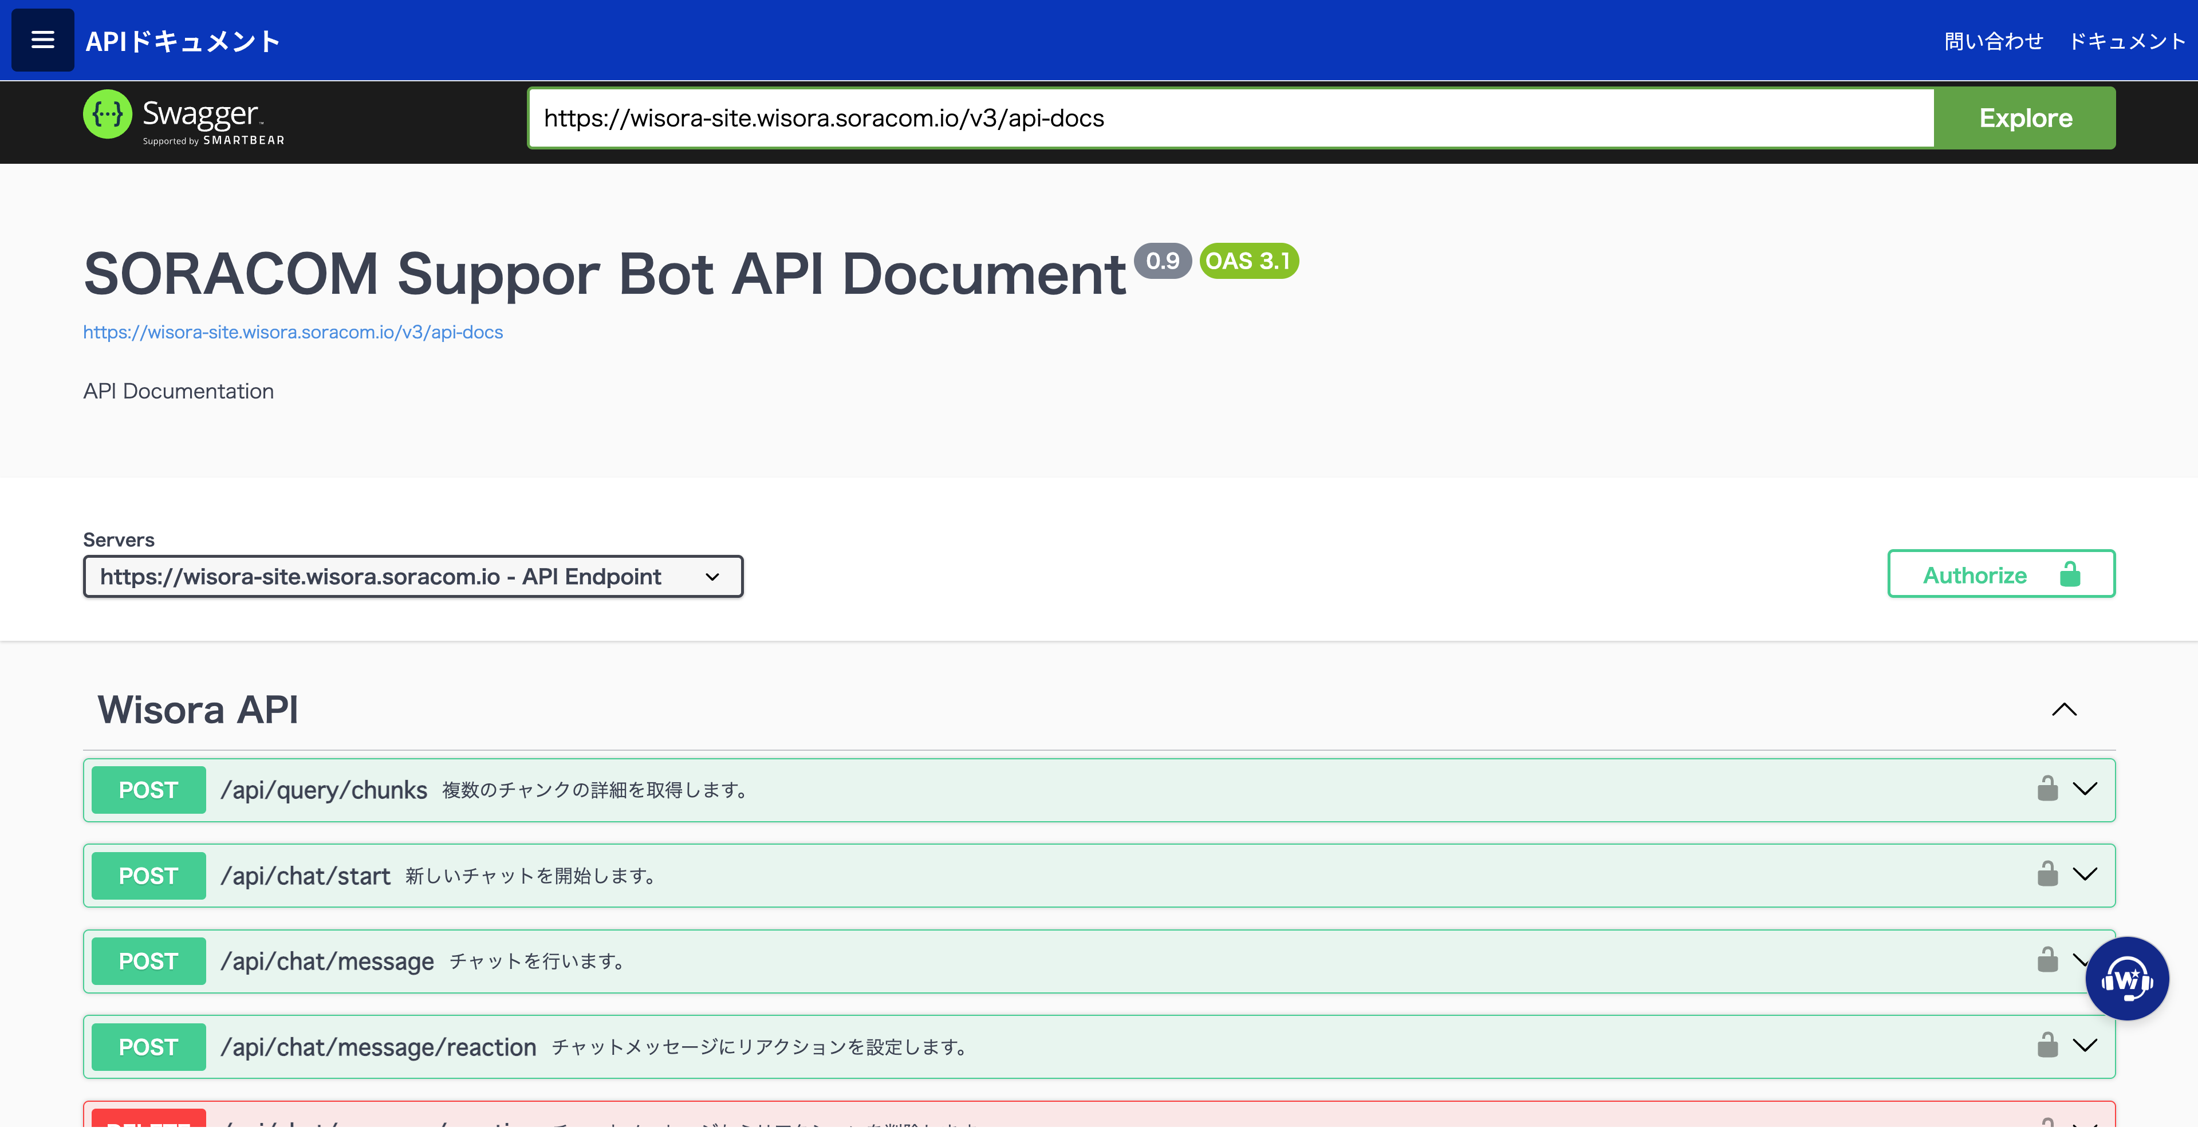The width and height of the screenshot is (2198, 1135).
Task: Expand the POST /api/query/chunks operation
Action: click(x=2085, y=789)
